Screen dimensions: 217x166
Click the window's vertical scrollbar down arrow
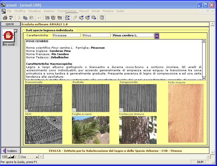[212, 152]
